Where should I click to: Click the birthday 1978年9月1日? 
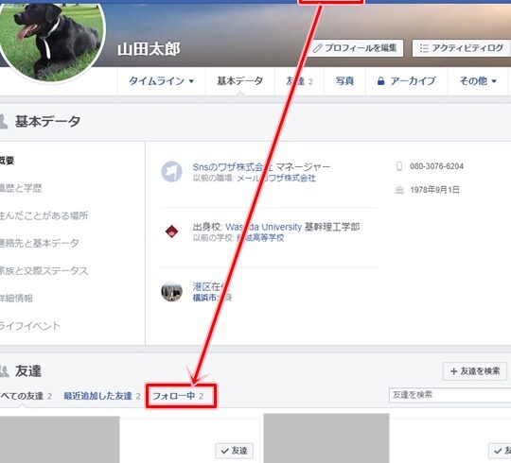click(x=434, y=190)
